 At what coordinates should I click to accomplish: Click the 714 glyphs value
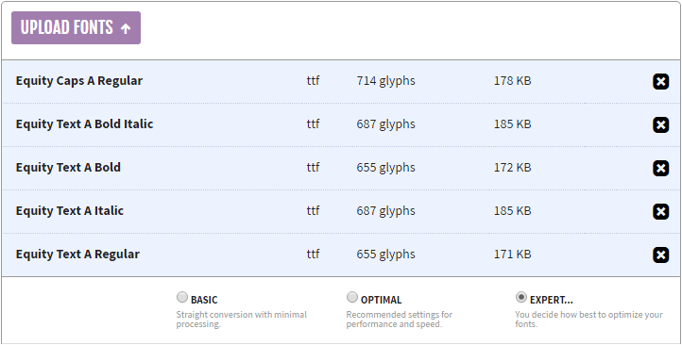click(x=385, y=81)
